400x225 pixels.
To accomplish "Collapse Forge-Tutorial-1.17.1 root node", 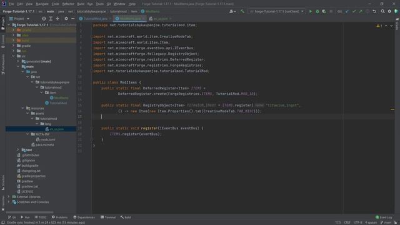I will click(x=9, y=25).
